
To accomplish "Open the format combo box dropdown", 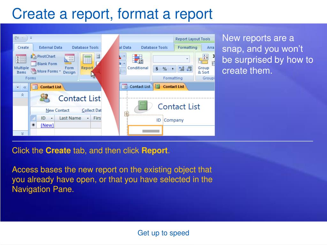I will pos(187,59).
